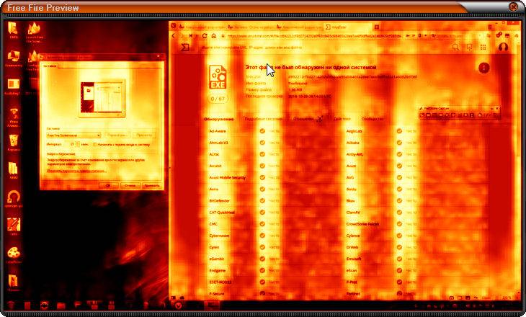The image size is (526, 317).
Task: Open the Действия tab
Action: (342, 119)
